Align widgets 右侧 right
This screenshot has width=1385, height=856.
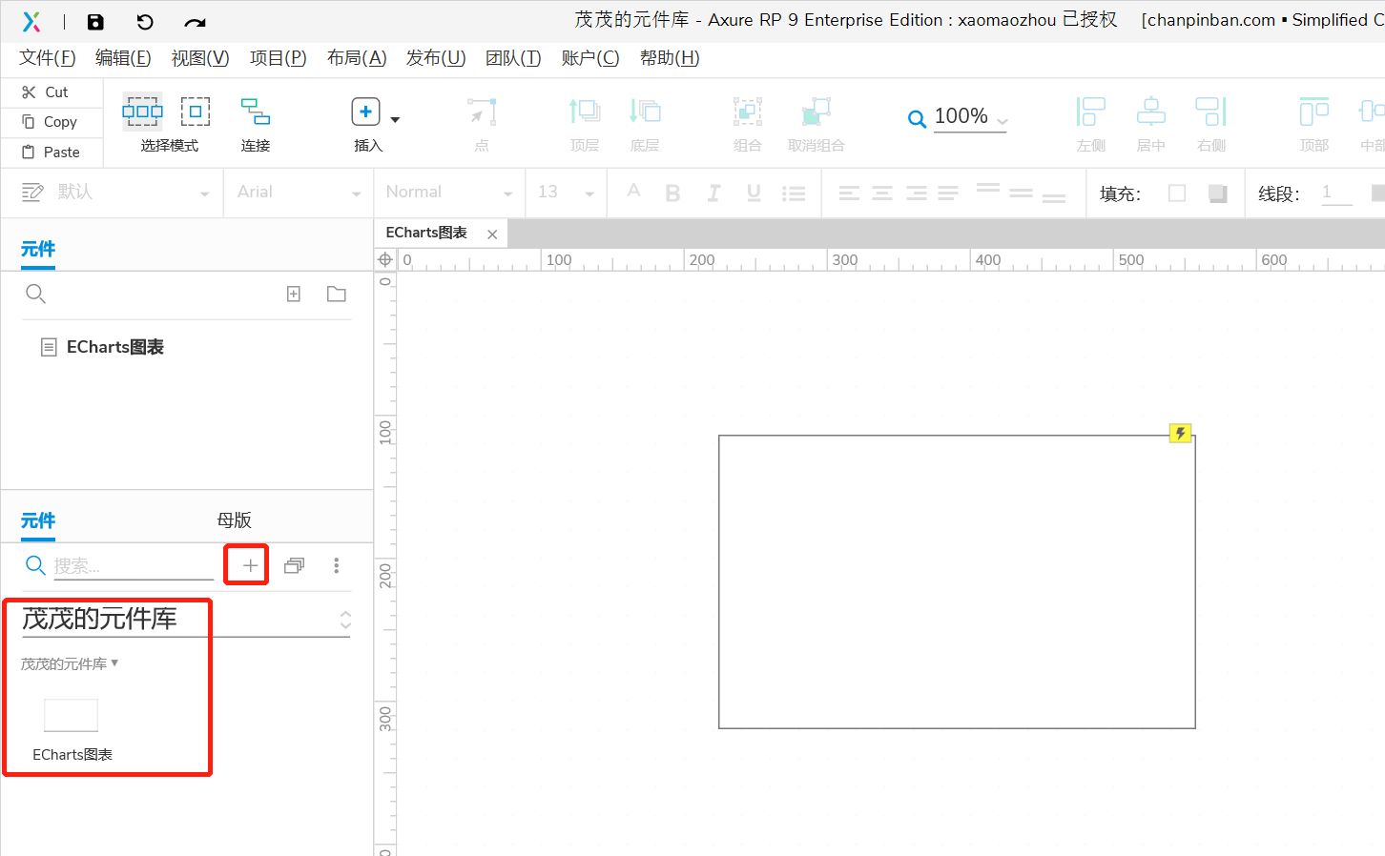(1211, 112)
